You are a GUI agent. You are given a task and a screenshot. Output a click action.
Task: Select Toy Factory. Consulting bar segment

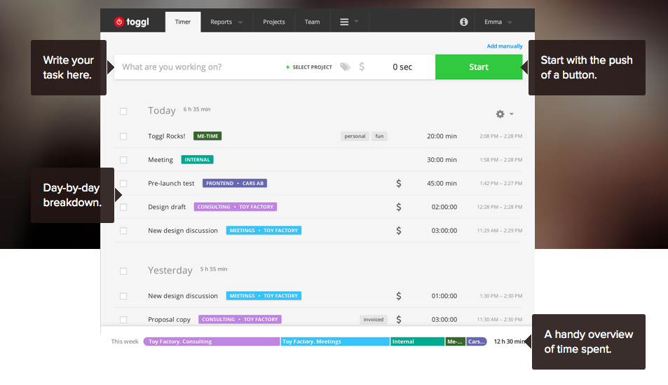pos(212,342)
